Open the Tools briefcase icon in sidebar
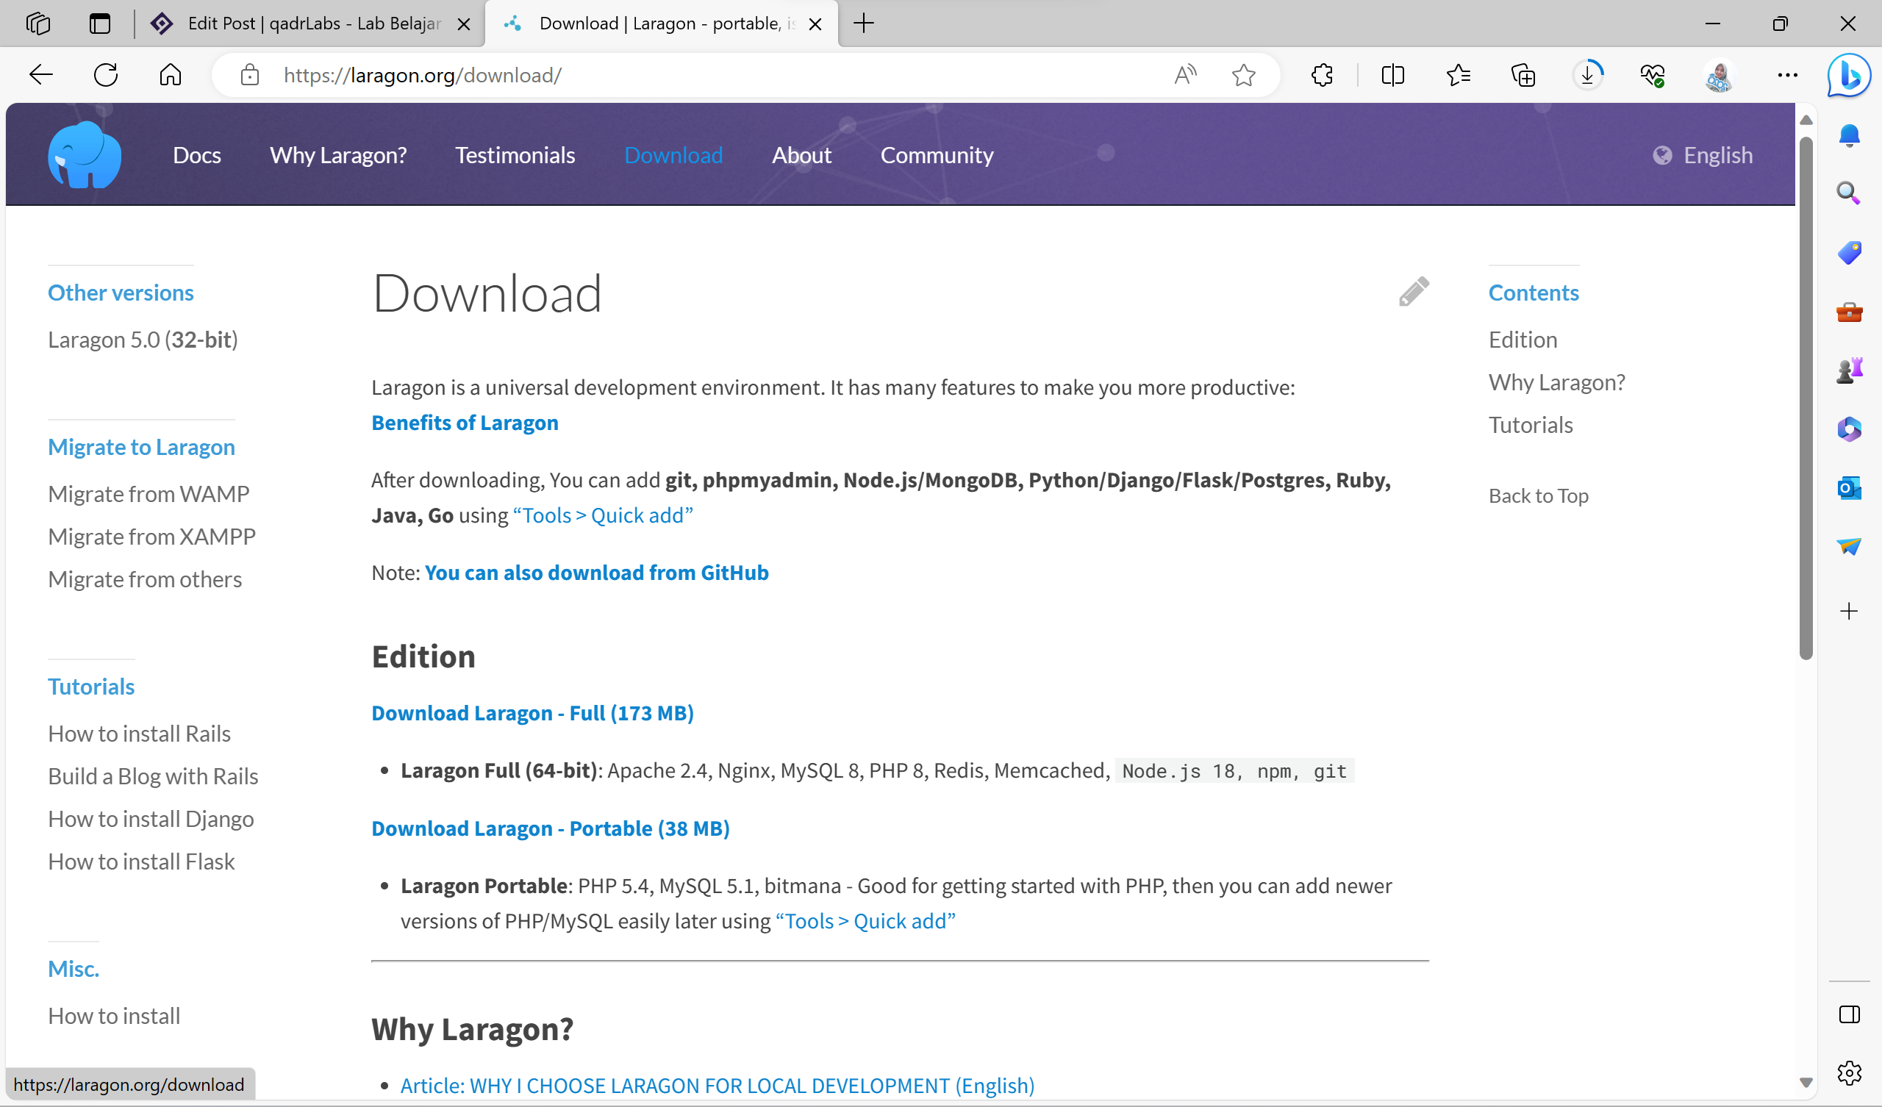 click(1849, 312)
